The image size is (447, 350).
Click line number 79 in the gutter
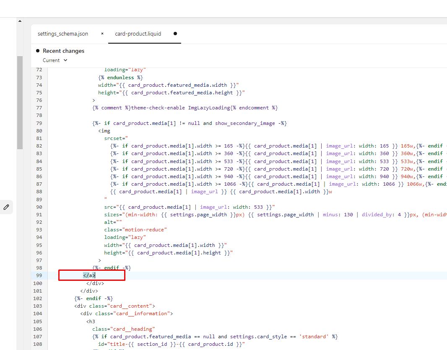[x=39, y=123]
